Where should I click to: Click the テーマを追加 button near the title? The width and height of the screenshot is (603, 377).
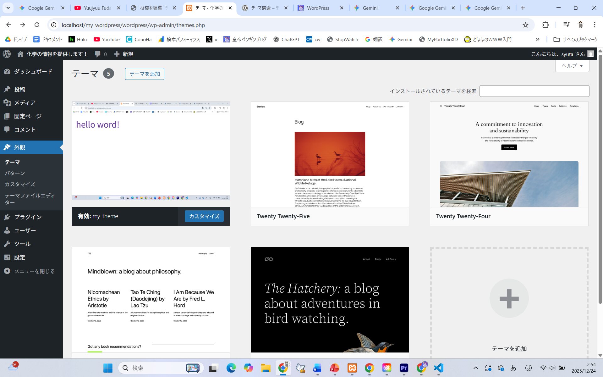pos(145,74)
